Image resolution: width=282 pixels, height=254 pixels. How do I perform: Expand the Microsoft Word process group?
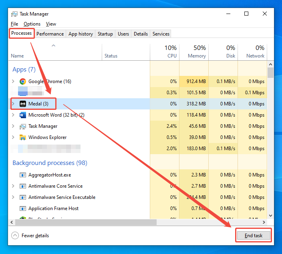click(13, 115)
